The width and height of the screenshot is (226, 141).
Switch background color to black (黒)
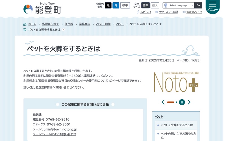point(108,5)
